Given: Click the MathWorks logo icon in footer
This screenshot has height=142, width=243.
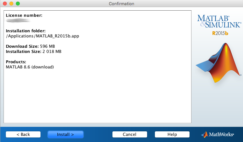Looking at the screenshot, I should 205,134.
